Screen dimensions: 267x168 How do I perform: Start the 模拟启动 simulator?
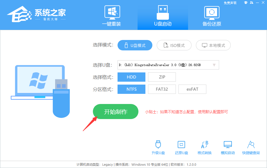pos(228,147)
